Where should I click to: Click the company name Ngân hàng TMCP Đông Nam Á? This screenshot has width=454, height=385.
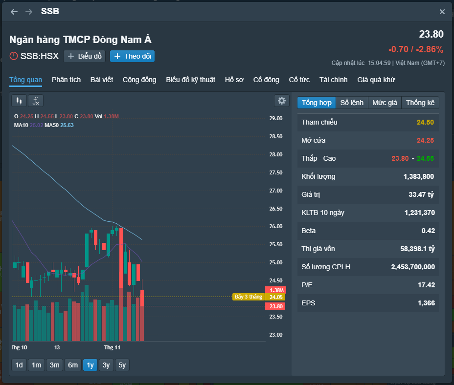coord(80,40)
